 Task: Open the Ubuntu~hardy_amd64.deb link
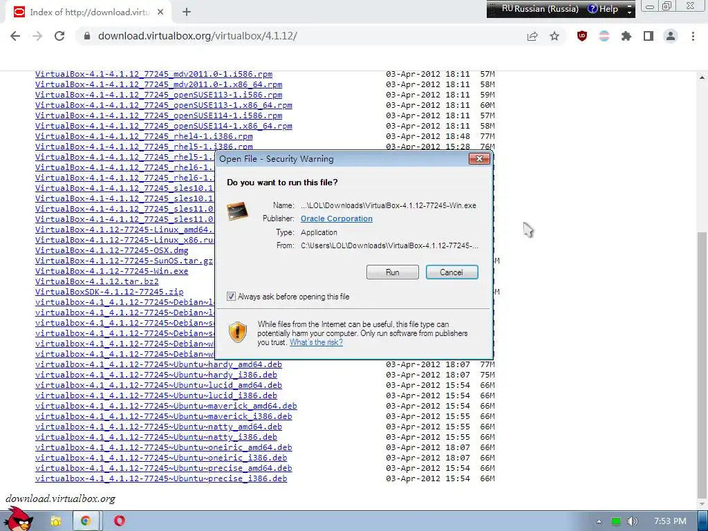coord(158,364)
